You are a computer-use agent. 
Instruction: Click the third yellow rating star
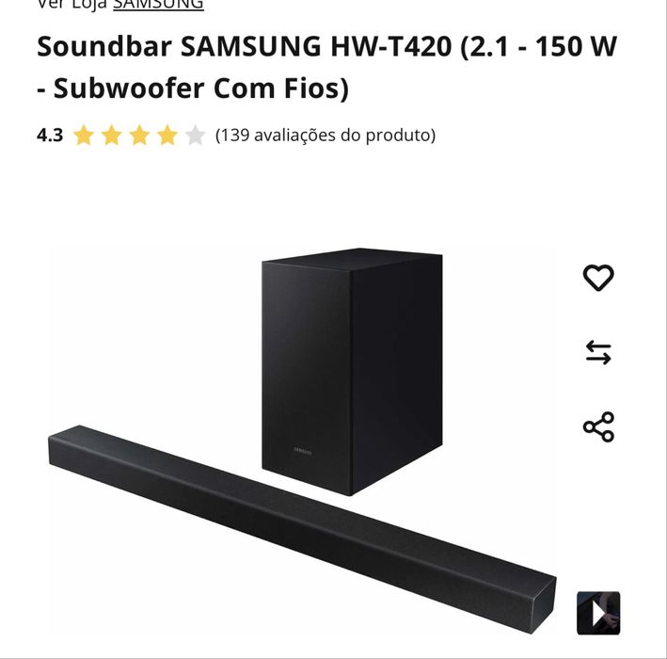(139, 136)
